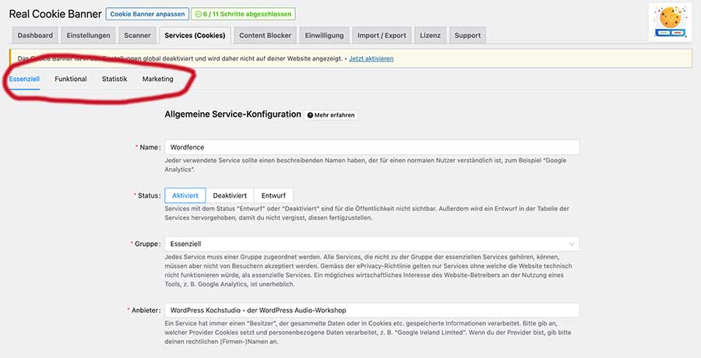
Task: Open the Einstellungen tab
Action: 89,35
